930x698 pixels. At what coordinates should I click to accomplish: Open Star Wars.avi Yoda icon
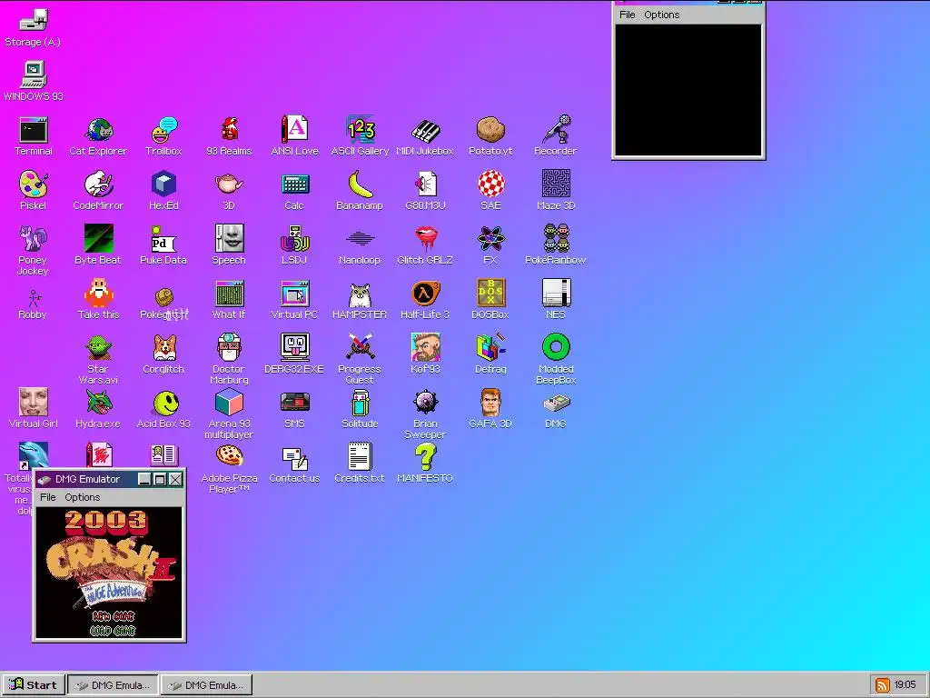point(98,360)
